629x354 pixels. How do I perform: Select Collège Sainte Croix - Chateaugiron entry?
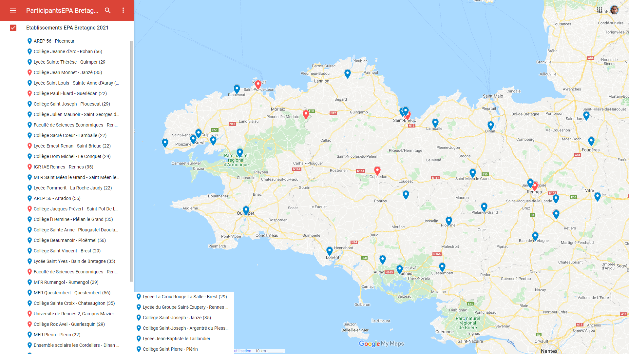coord(74,303)
